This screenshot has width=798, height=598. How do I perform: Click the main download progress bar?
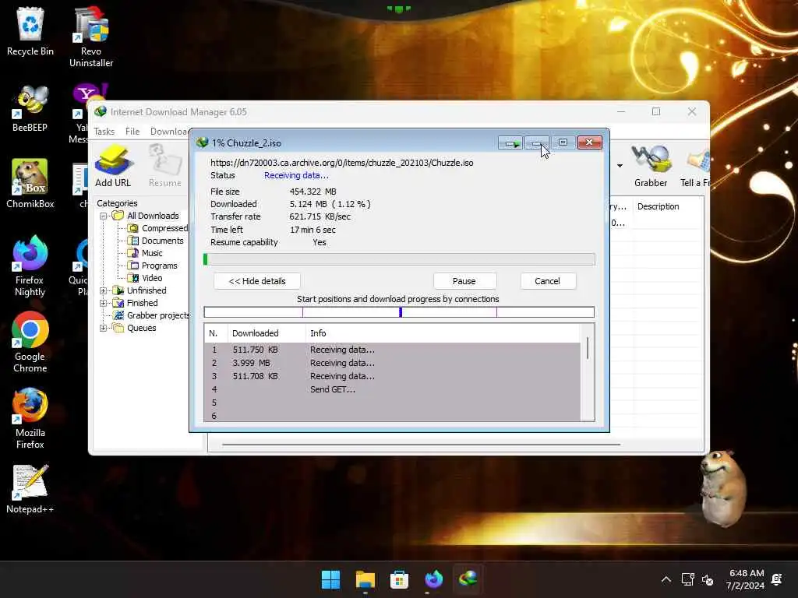click(399, 259)
